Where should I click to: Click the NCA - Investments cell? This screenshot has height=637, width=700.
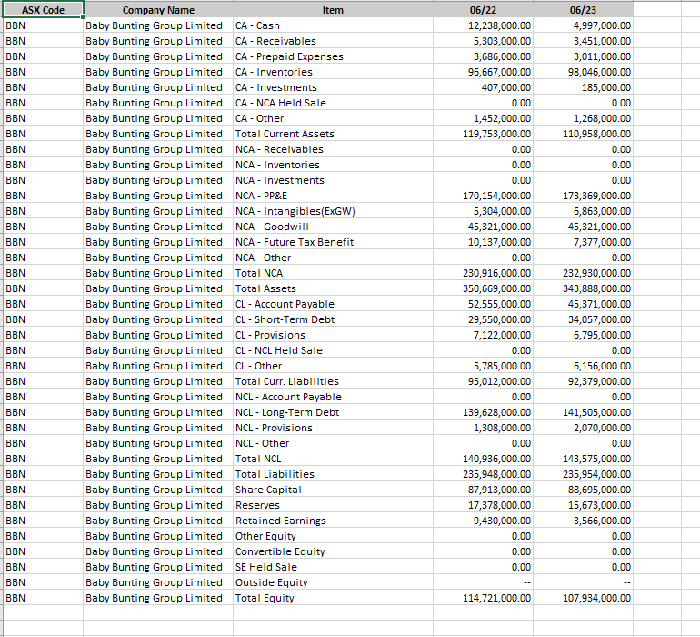pos(333,180)
